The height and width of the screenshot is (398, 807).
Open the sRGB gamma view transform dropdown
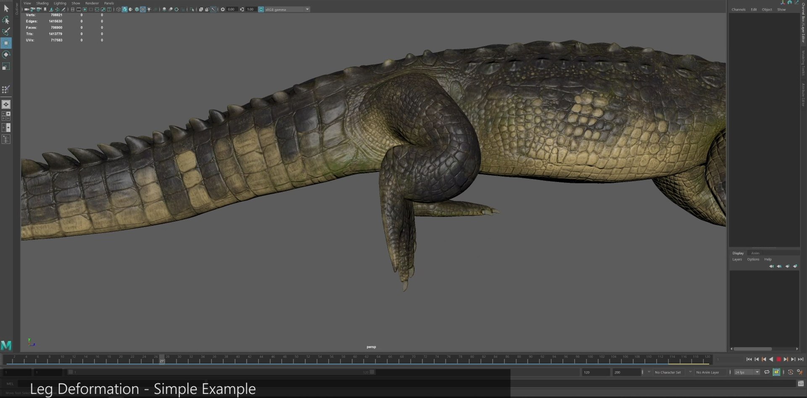tap(287, 9)
